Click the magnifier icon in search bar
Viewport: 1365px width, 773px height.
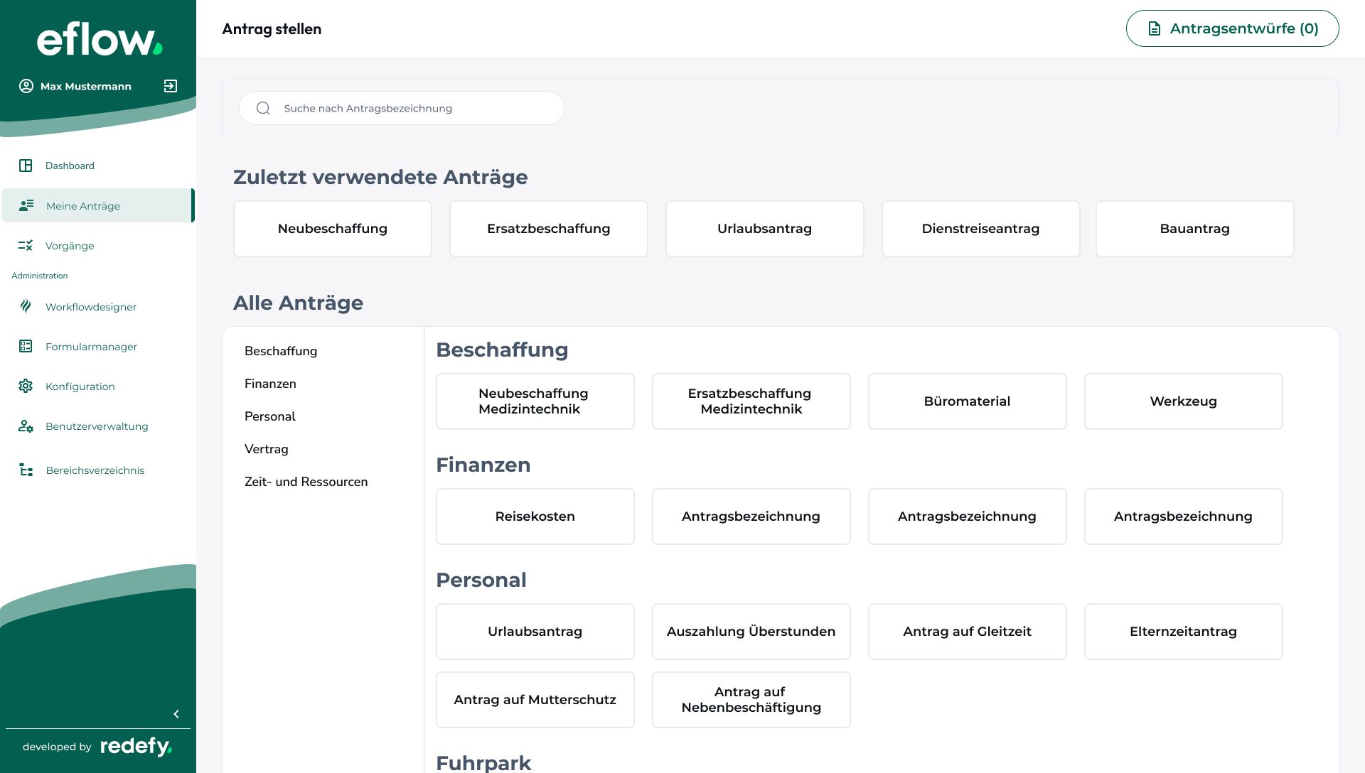(x=263, y=108)
